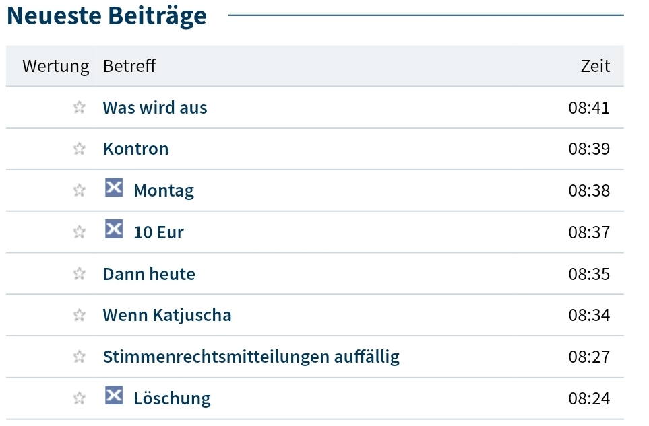This screenshot has height=426, width=649.
Task: Click the X icon beside the Montag thread
Action: click(x=113, y=189)
